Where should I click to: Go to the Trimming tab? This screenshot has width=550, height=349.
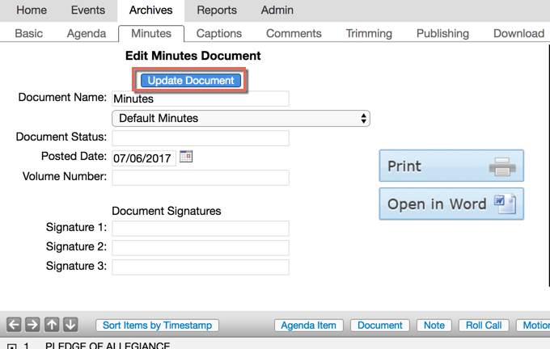(369, 33)
